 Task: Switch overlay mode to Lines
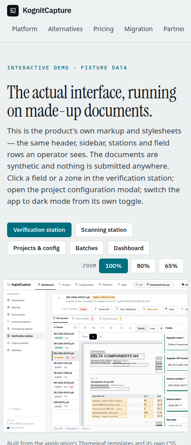152,328
